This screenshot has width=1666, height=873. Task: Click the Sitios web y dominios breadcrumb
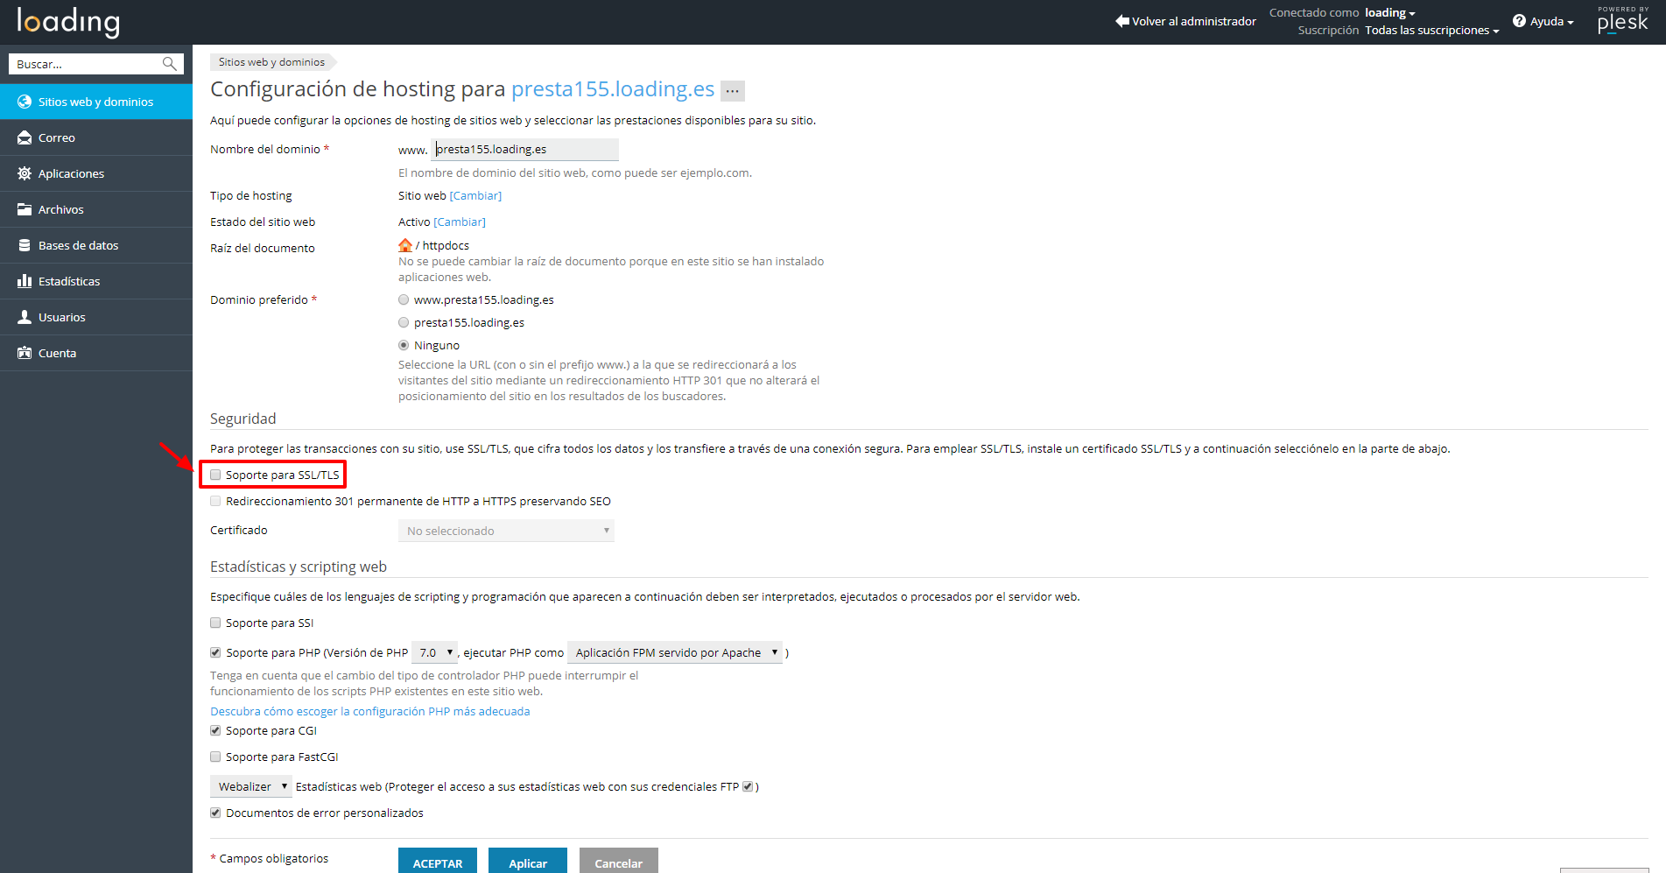(271, 62)
